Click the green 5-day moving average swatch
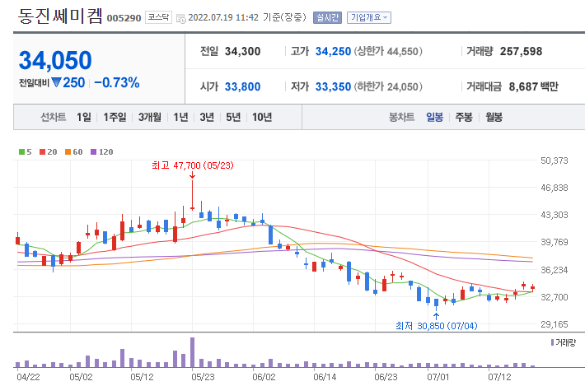The width and height of the screenshot is (585, 386). [x=21, y=151]
